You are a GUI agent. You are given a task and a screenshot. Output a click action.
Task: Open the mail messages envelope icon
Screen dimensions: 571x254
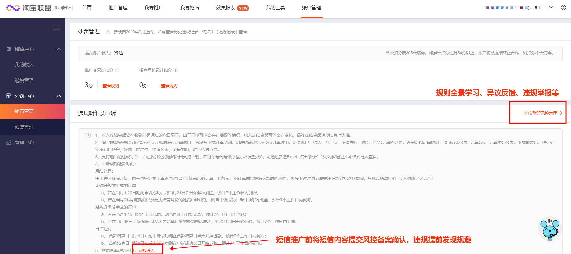click(x=551, y=8)
